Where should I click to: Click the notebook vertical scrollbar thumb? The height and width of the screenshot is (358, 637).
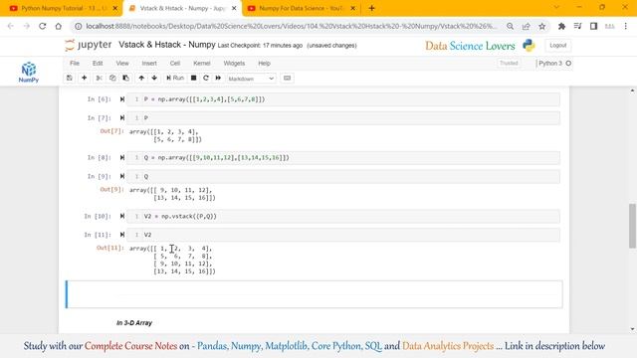tap(633, 226)
